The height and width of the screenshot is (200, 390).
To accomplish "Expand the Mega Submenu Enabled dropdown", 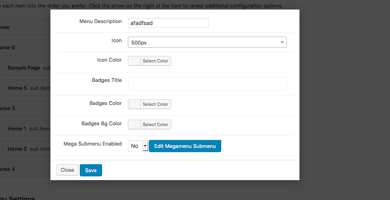I will [138, 146].
